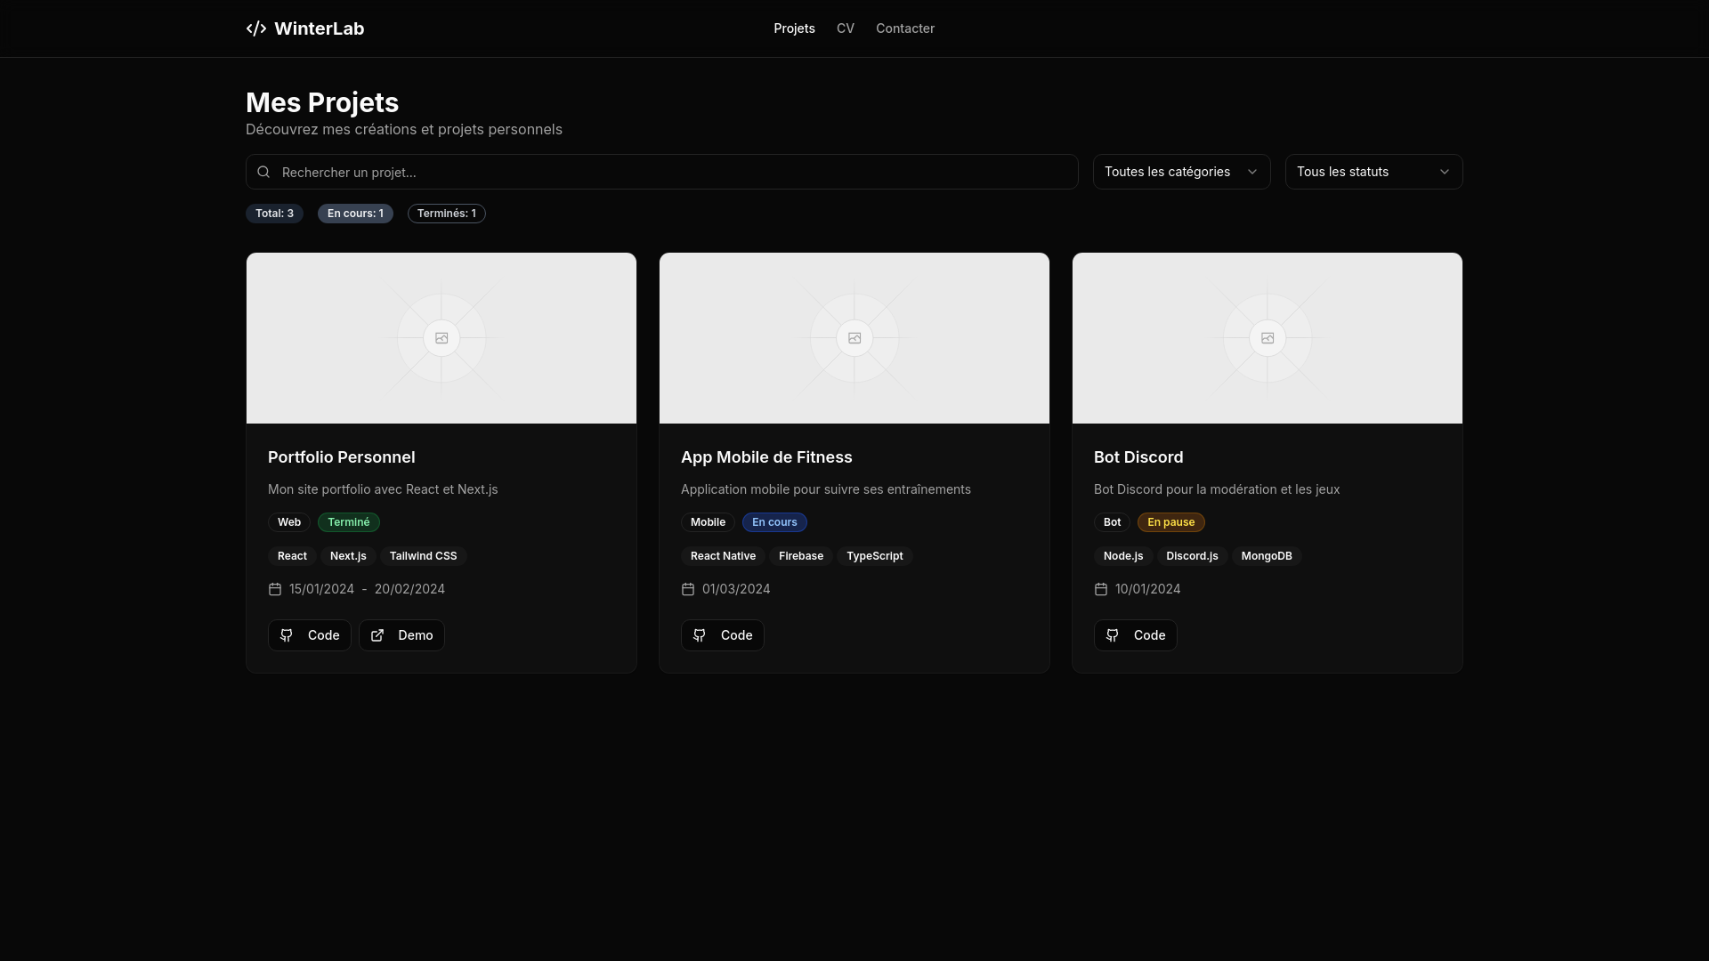
Task: Click the "Bot Discord pour la modération" description
Action: point(1217,489)
